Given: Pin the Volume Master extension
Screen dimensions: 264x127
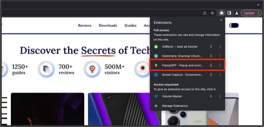Looking at the screenshot, I should click(x=211, y=96).
